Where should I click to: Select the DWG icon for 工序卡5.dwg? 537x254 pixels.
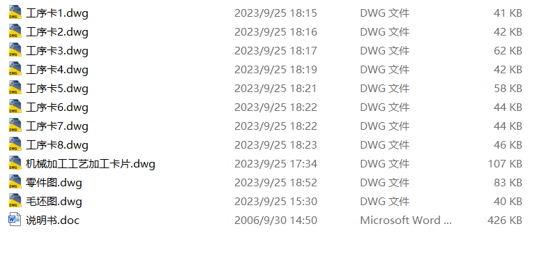(15, 89)
